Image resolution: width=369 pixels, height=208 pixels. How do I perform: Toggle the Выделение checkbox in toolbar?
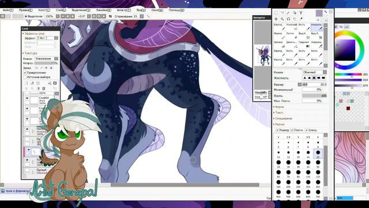click(26, 17)
